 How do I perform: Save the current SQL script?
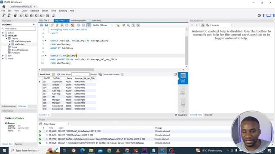coord(46,25)
